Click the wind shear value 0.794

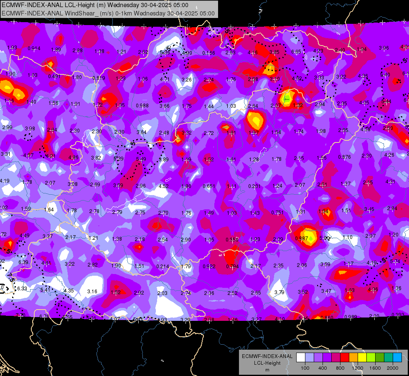click(232, 267)
